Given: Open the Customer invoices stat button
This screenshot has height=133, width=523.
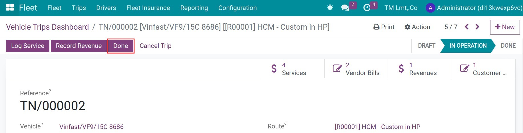Looking at the screenshot, I should click(484, 69).
